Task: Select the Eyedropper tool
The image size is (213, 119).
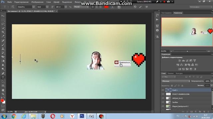Action: point(3,36)
